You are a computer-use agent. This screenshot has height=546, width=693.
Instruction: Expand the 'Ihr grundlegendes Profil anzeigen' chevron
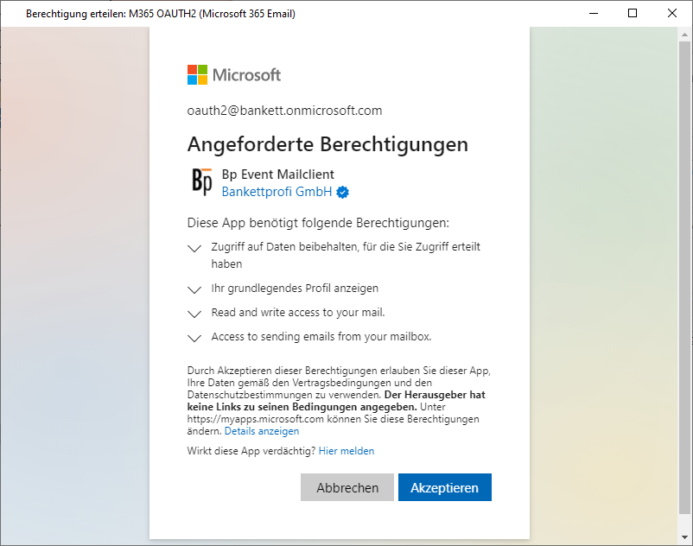point(194,289)
